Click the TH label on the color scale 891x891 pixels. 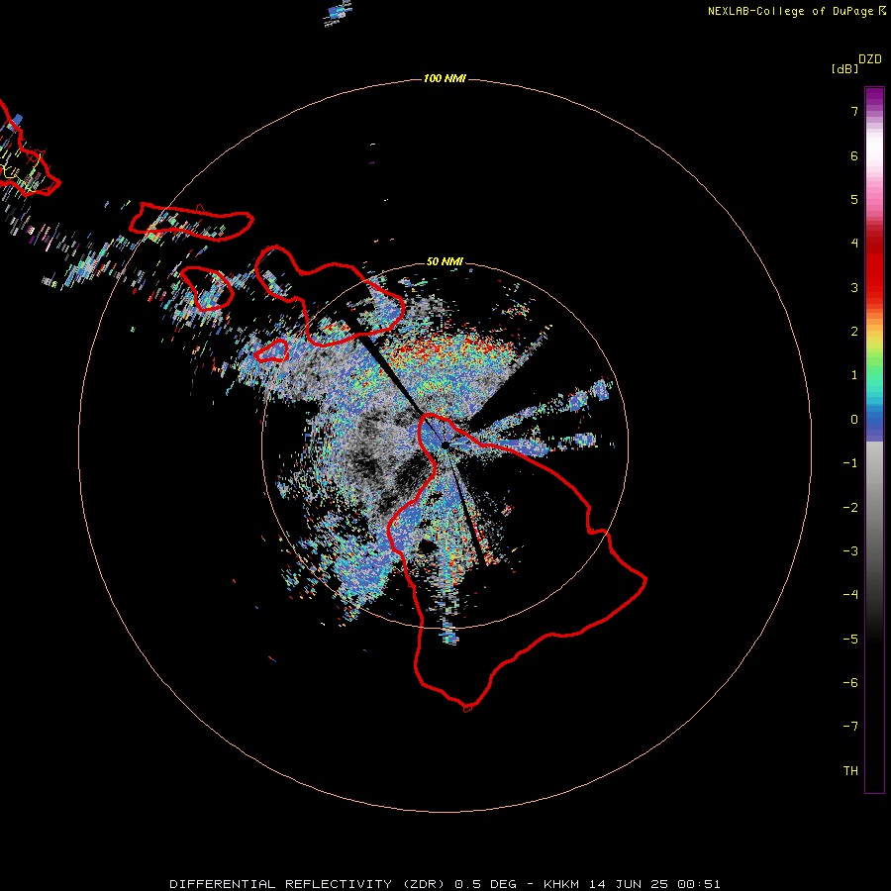(x=850, y=770)
